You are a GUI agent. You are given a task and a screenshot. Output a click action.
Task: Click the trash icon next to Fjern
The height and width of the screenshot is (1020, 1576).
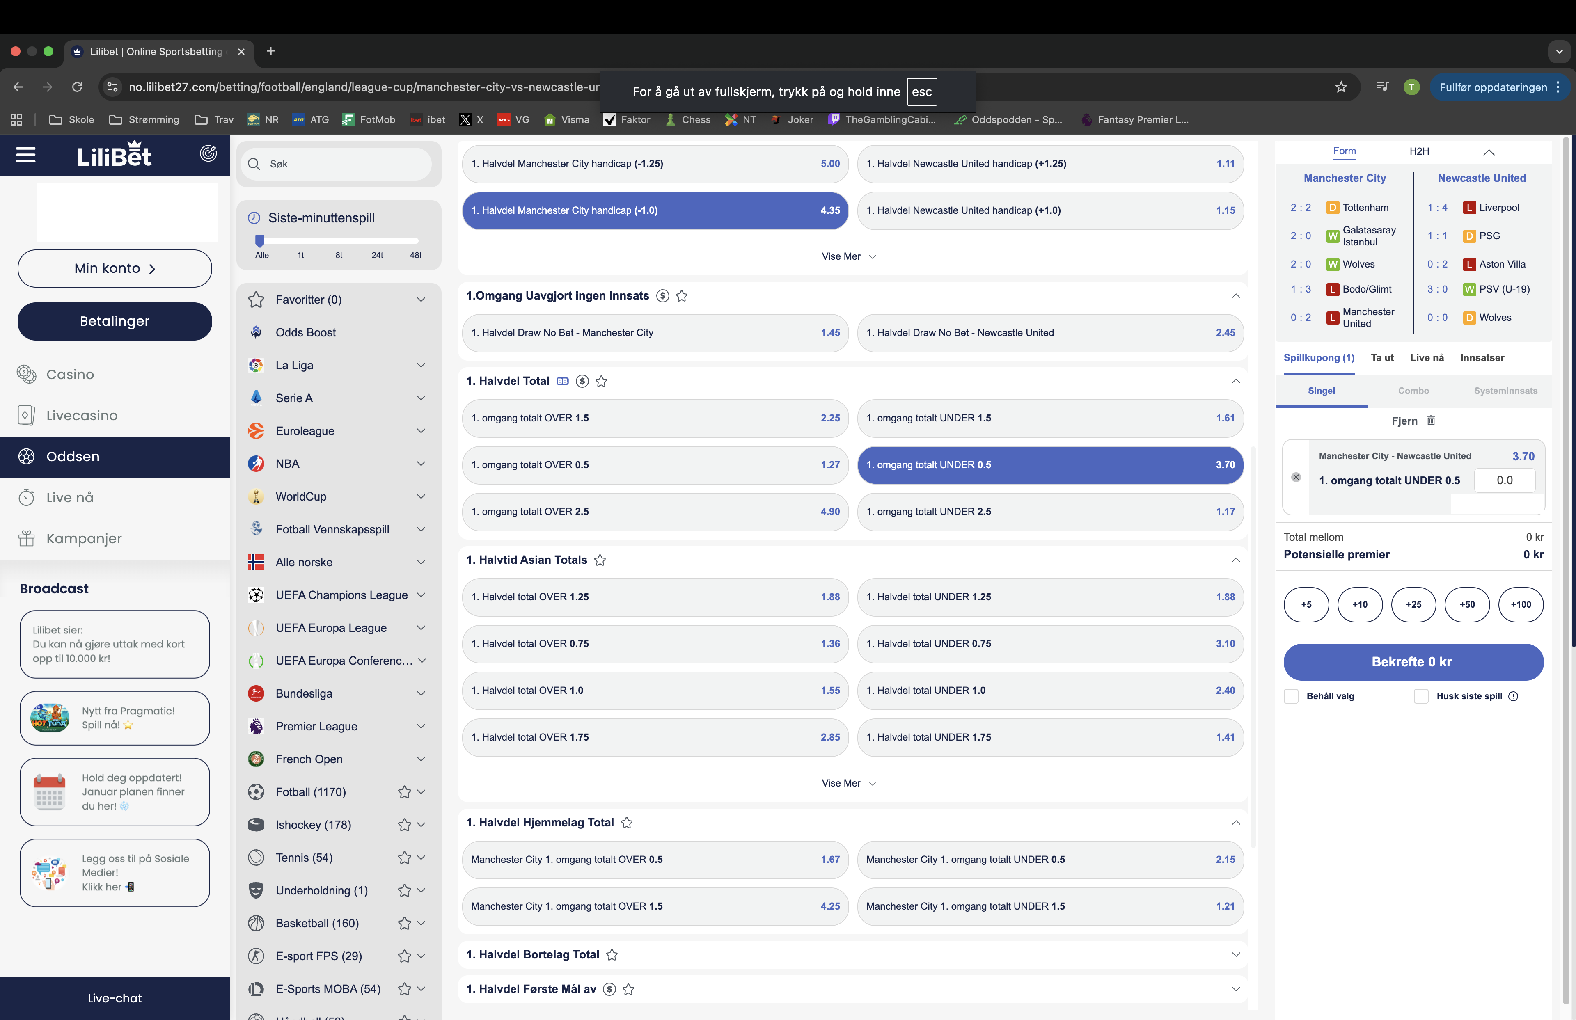tap(1431, 421)
